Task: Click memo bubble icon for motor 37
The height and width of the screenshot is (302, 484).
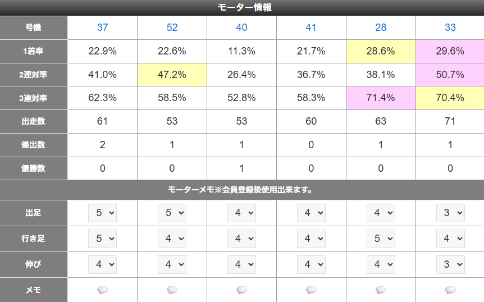Action: 102,290
